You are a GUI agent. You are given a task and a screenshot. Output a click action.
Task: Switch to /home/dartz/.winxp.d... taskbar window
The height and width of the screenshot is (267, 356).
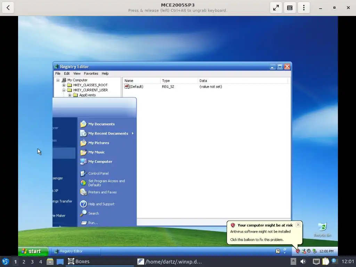coord(170,261)
